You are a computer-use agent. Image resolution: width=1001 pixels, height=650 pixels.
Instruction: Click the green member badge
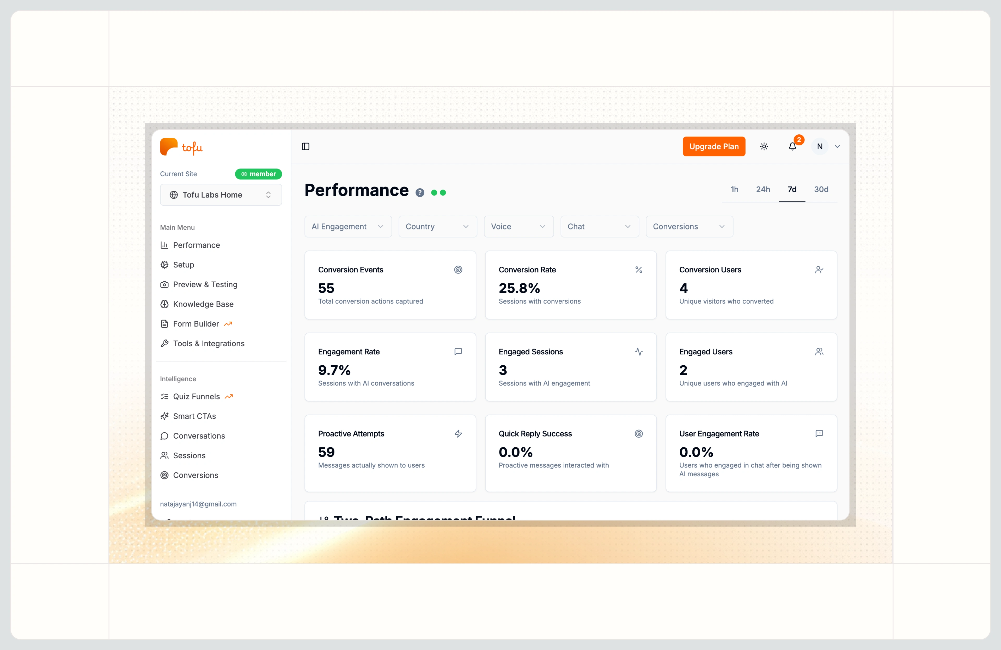click(258, 174)
